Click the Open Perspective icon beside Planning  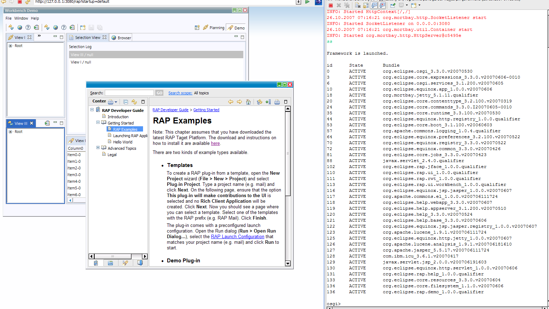(197, 28)
